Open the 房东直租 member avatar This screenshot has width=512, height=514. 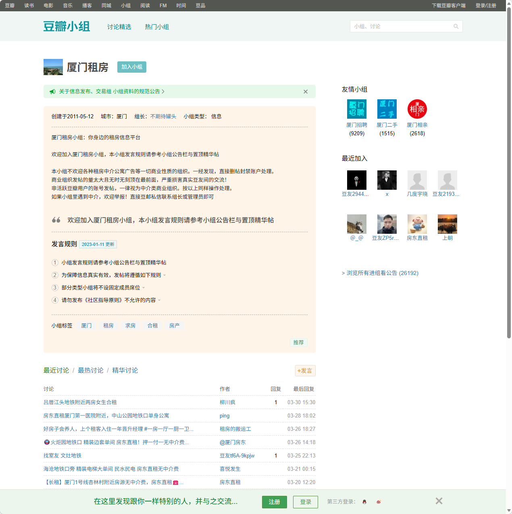coord(417,224)
